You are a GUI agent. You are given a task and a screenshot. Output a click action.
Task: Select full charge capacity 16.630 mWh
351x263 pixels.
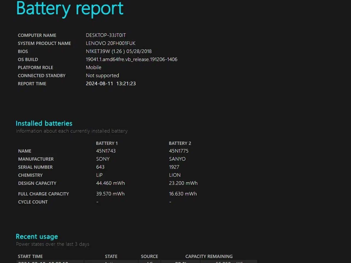pos(183,194)
